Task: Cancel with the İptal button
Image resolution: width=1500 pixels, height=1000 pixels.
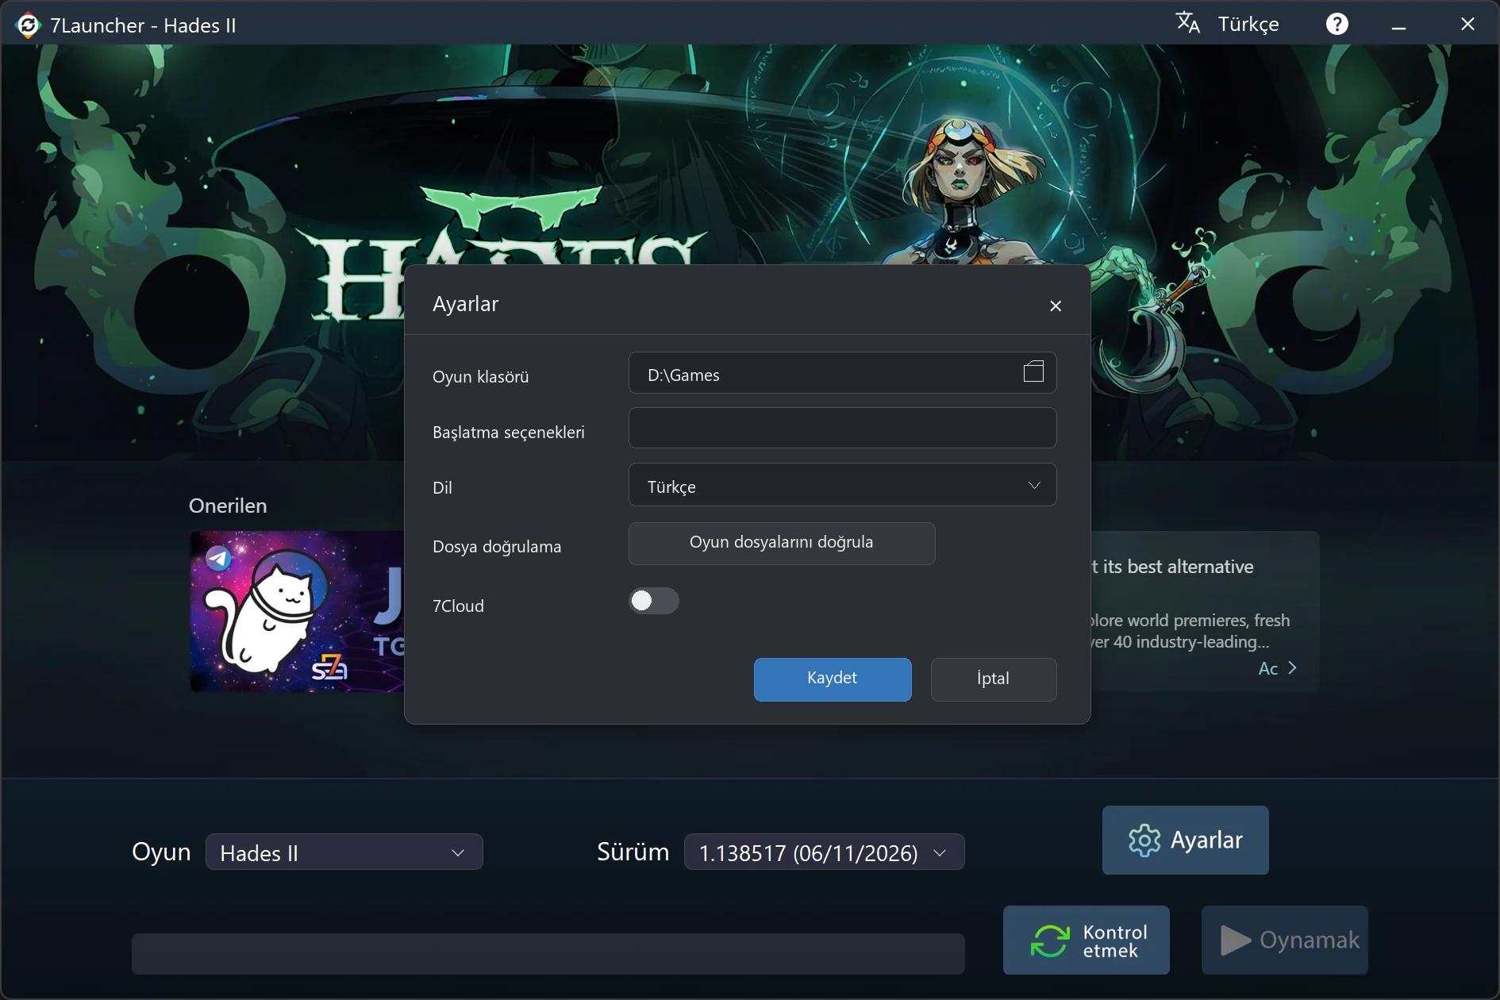Action: coord(994,679)
